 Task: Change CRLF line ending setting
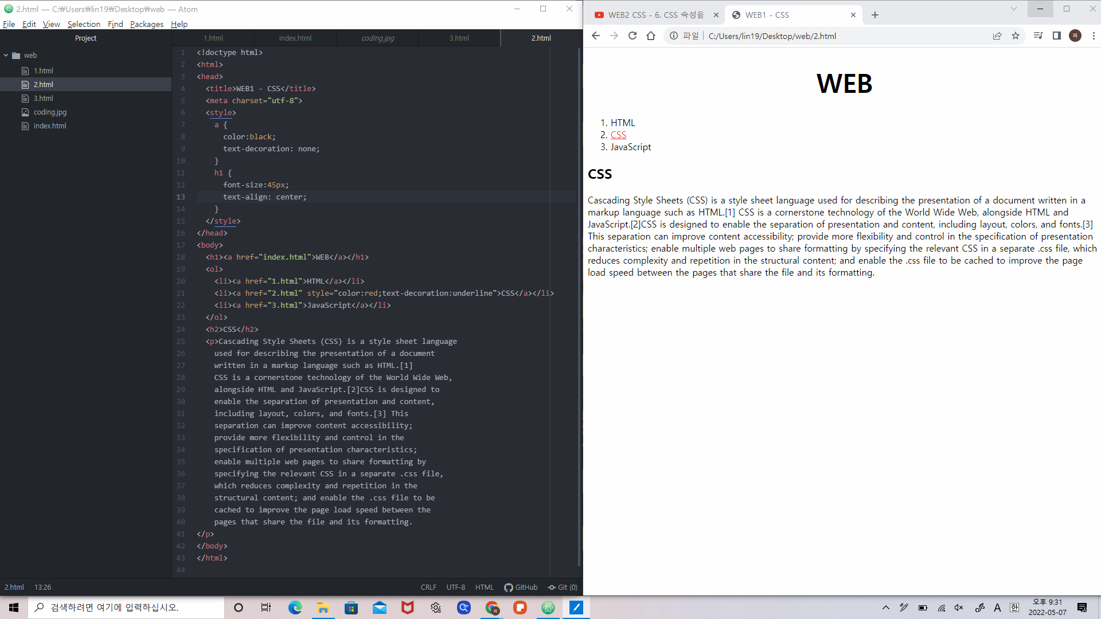pos(428,587)
